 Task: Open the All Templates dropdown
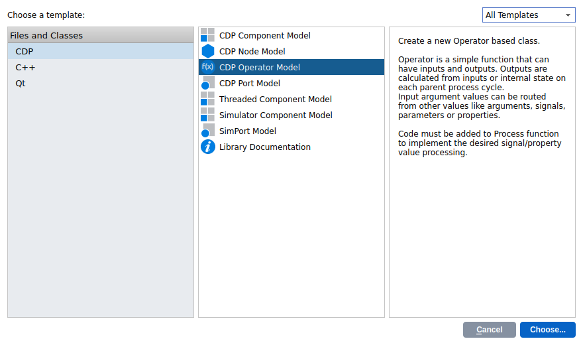coord(528,15)
